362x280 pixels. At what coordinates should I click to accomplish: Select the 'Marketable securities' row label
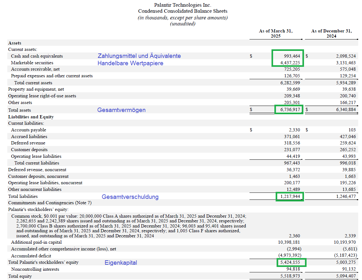(32, 63)
